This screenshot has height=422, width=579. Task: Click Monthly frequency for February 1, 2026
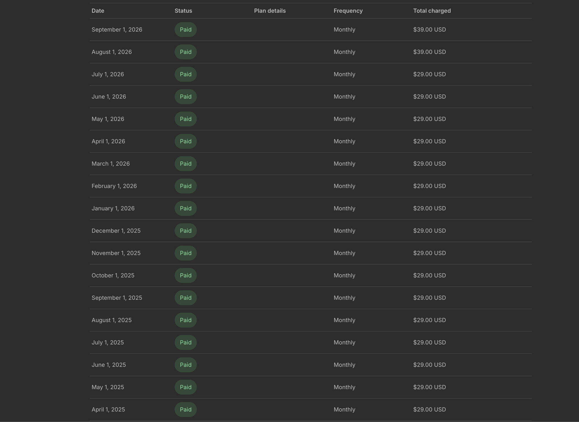(344, 186)
